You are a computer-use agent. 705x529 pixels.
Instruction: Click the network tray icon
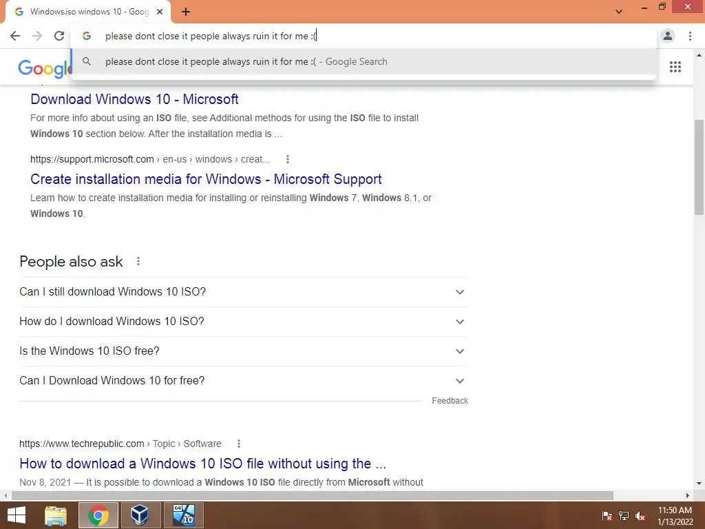pos(624,516)
